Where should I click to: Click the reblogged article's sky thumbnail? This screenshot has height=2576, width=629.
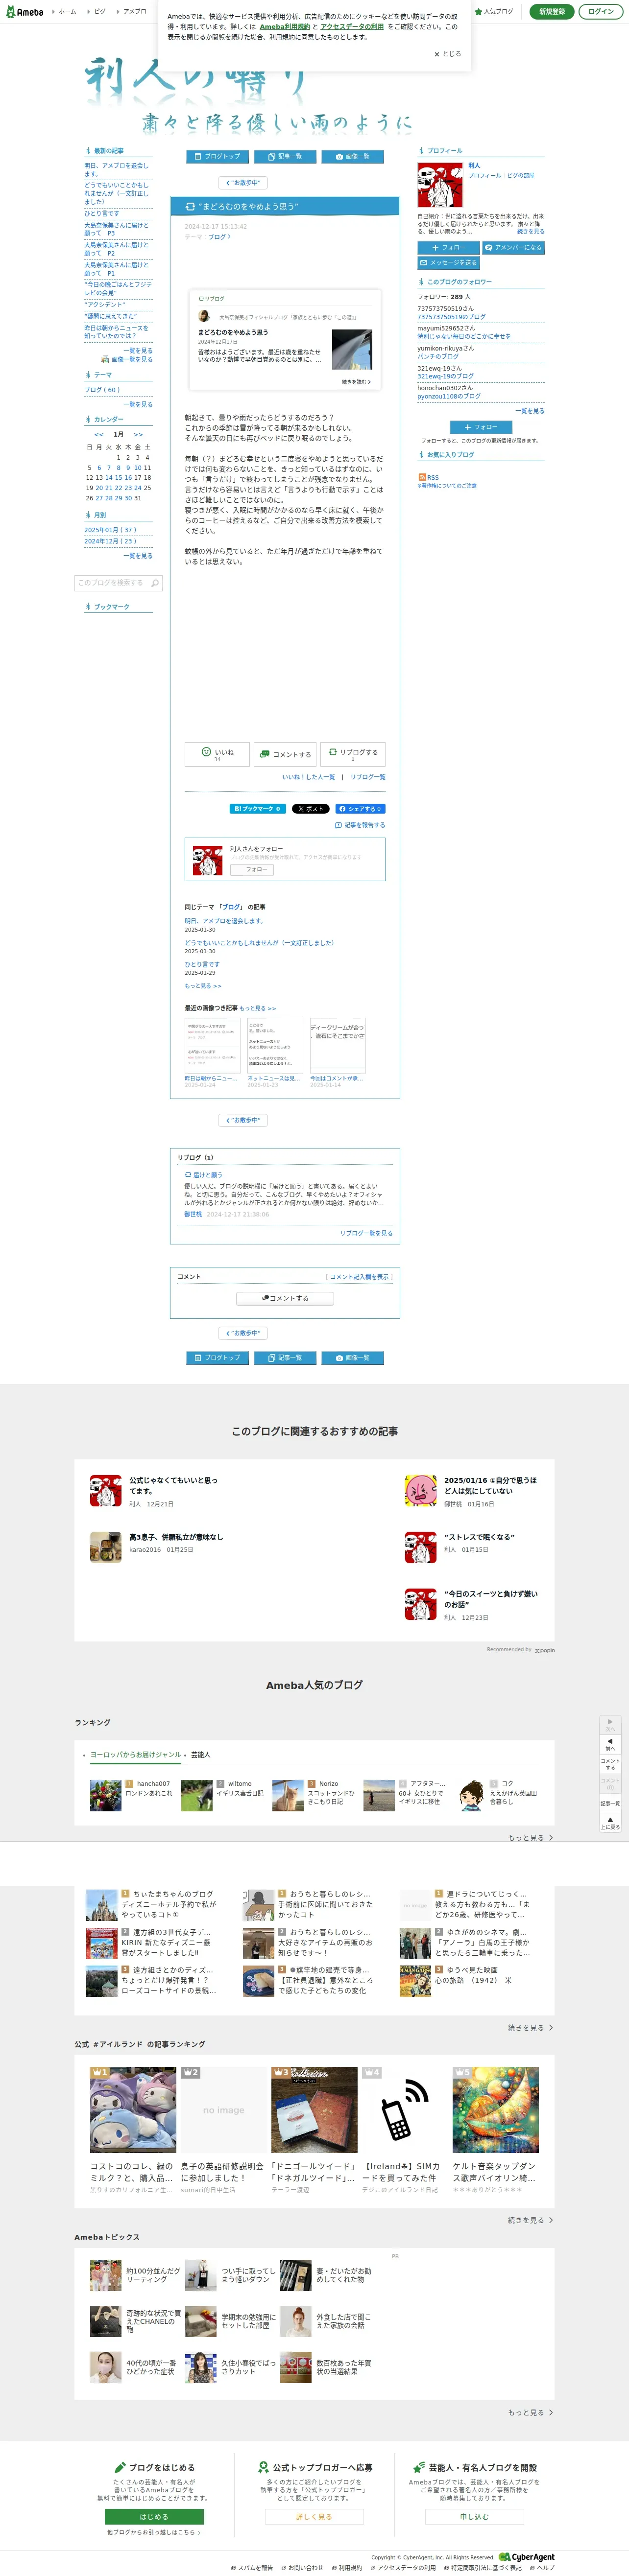[x=352, y=350]
